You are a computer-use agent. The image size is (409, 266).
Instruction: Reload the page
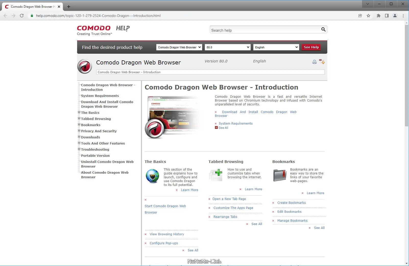click(x=22, y=16)
